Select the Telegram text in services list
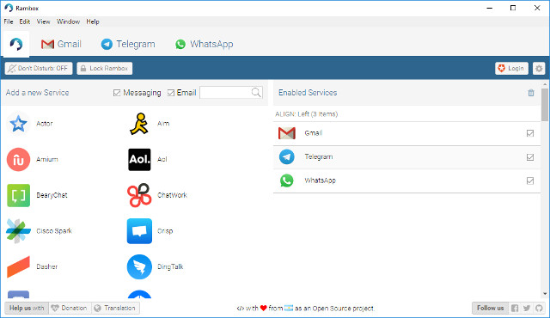This screenshot has width=550, height=318. coord(319,156)
